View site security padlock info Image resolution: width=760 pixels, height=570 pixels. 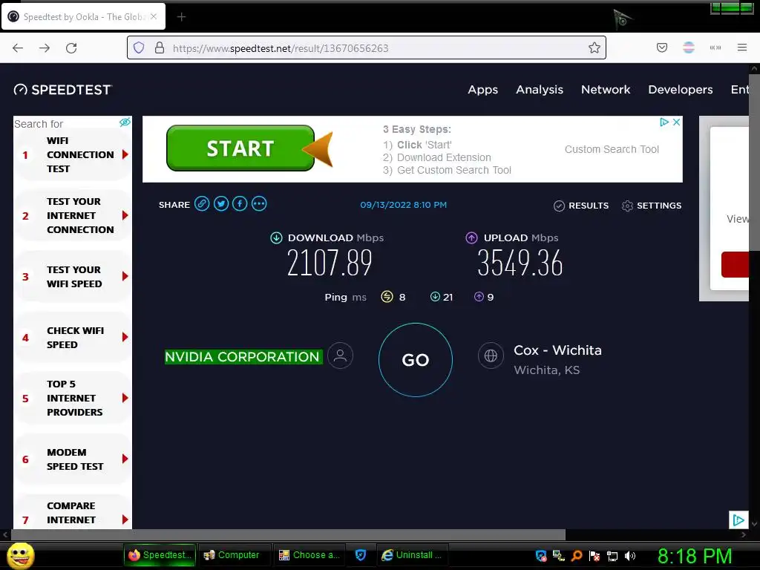tap(160, 48)
